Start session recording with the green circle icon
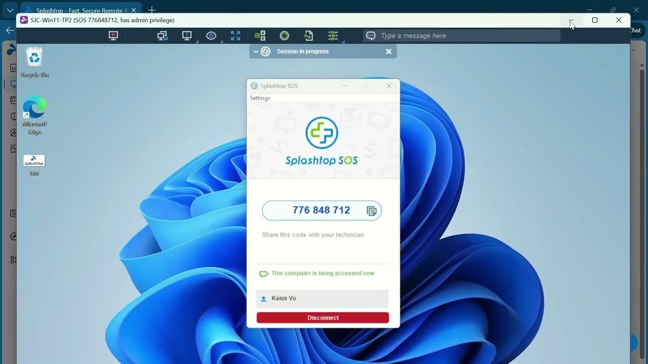Screen dimensions: 648x364 (x=284, y=35)
